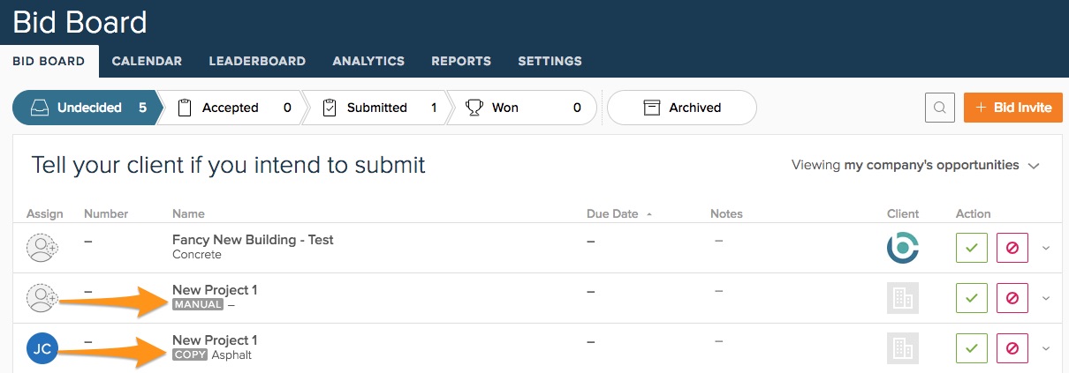Screen dimensions: 1069x373
Task: Click the orange Bid Invite button
Action: (x=1012, y=108)
